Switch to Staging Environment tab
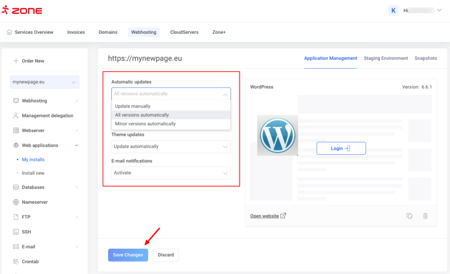This screenshot has height=274, width=450. coord(385,58)
